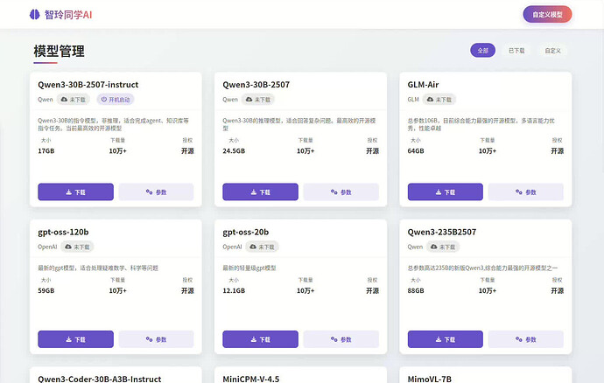
Task: Click the 未下载 badge on GLM-Air
Action: [x=439, y=100]
